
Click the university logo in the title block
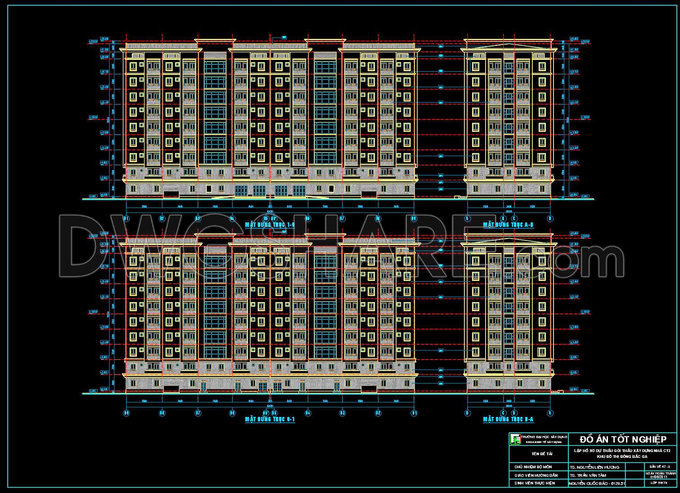click(x=514, y=439)
